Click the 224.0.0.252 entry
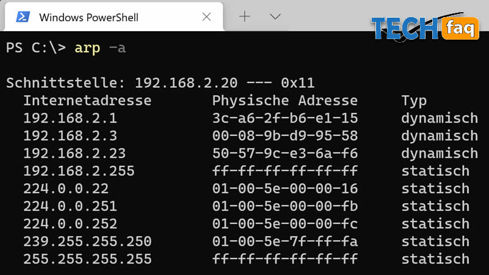 (70, 224)
